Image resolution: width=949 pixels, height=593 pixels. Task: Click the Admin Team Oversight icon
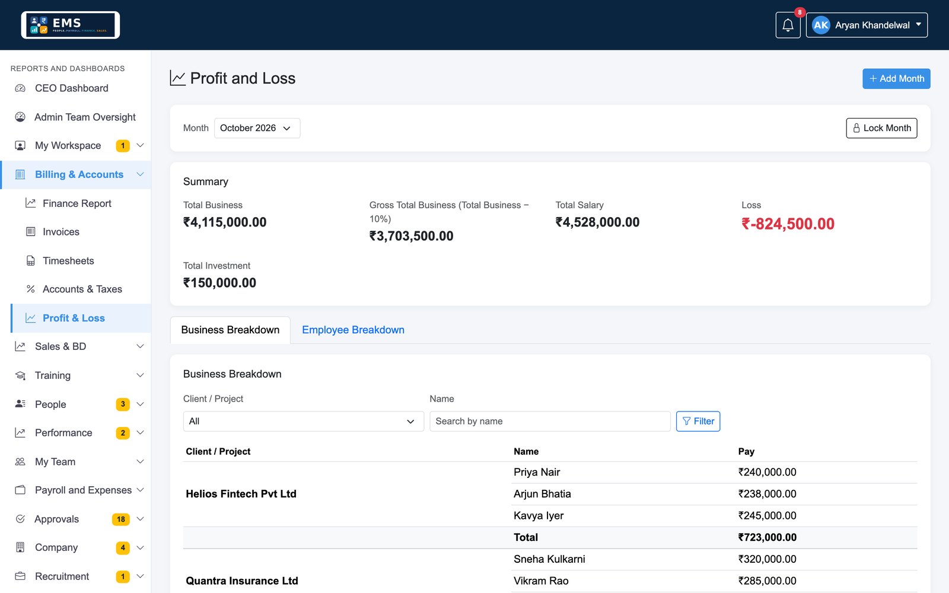tap(20, 117)
